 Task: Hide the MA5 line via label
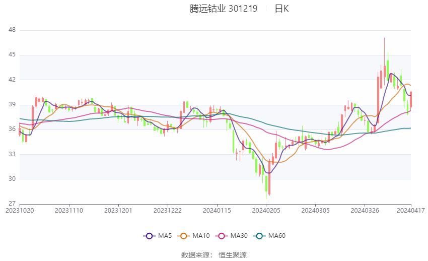click(165, 236)
